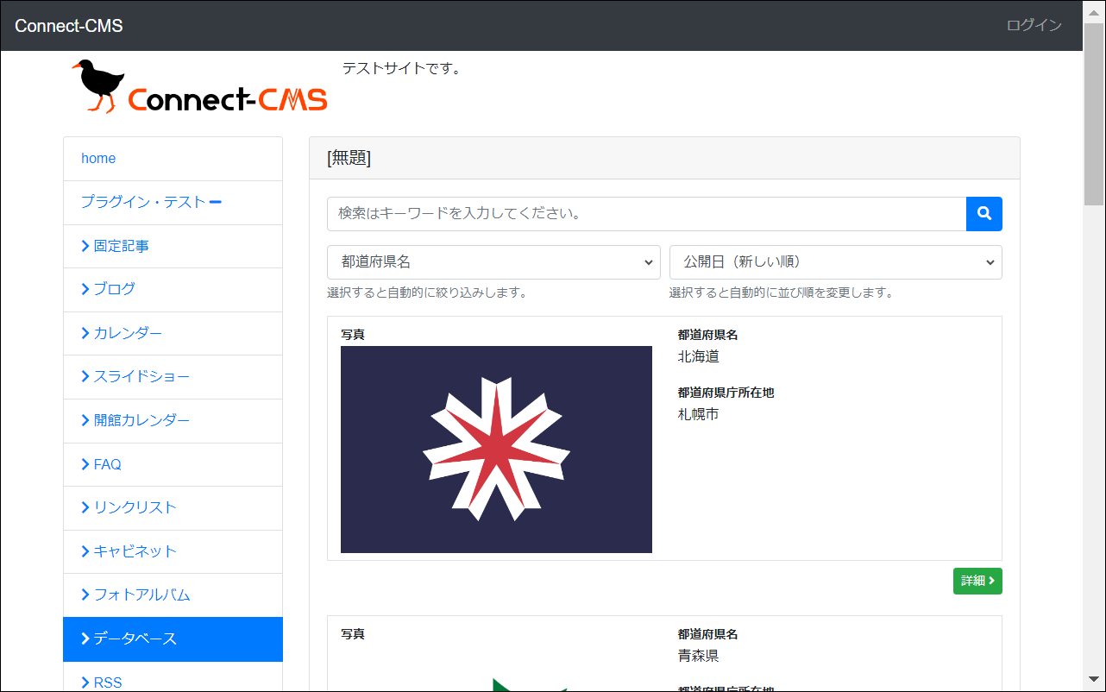Click the scrollbar down arrow

coord(1094,680)
